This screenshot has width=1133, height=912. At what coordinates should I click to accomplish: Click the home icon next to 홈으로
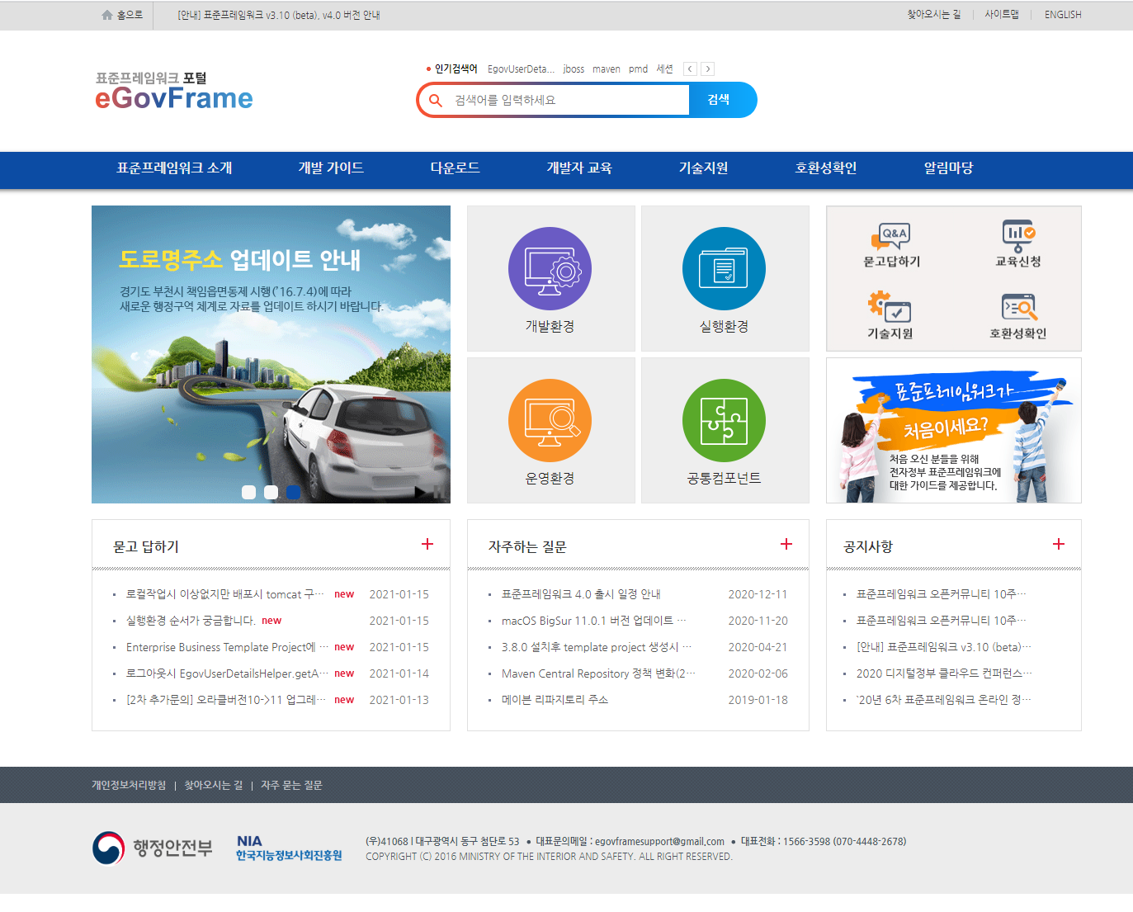pos(107,15)
